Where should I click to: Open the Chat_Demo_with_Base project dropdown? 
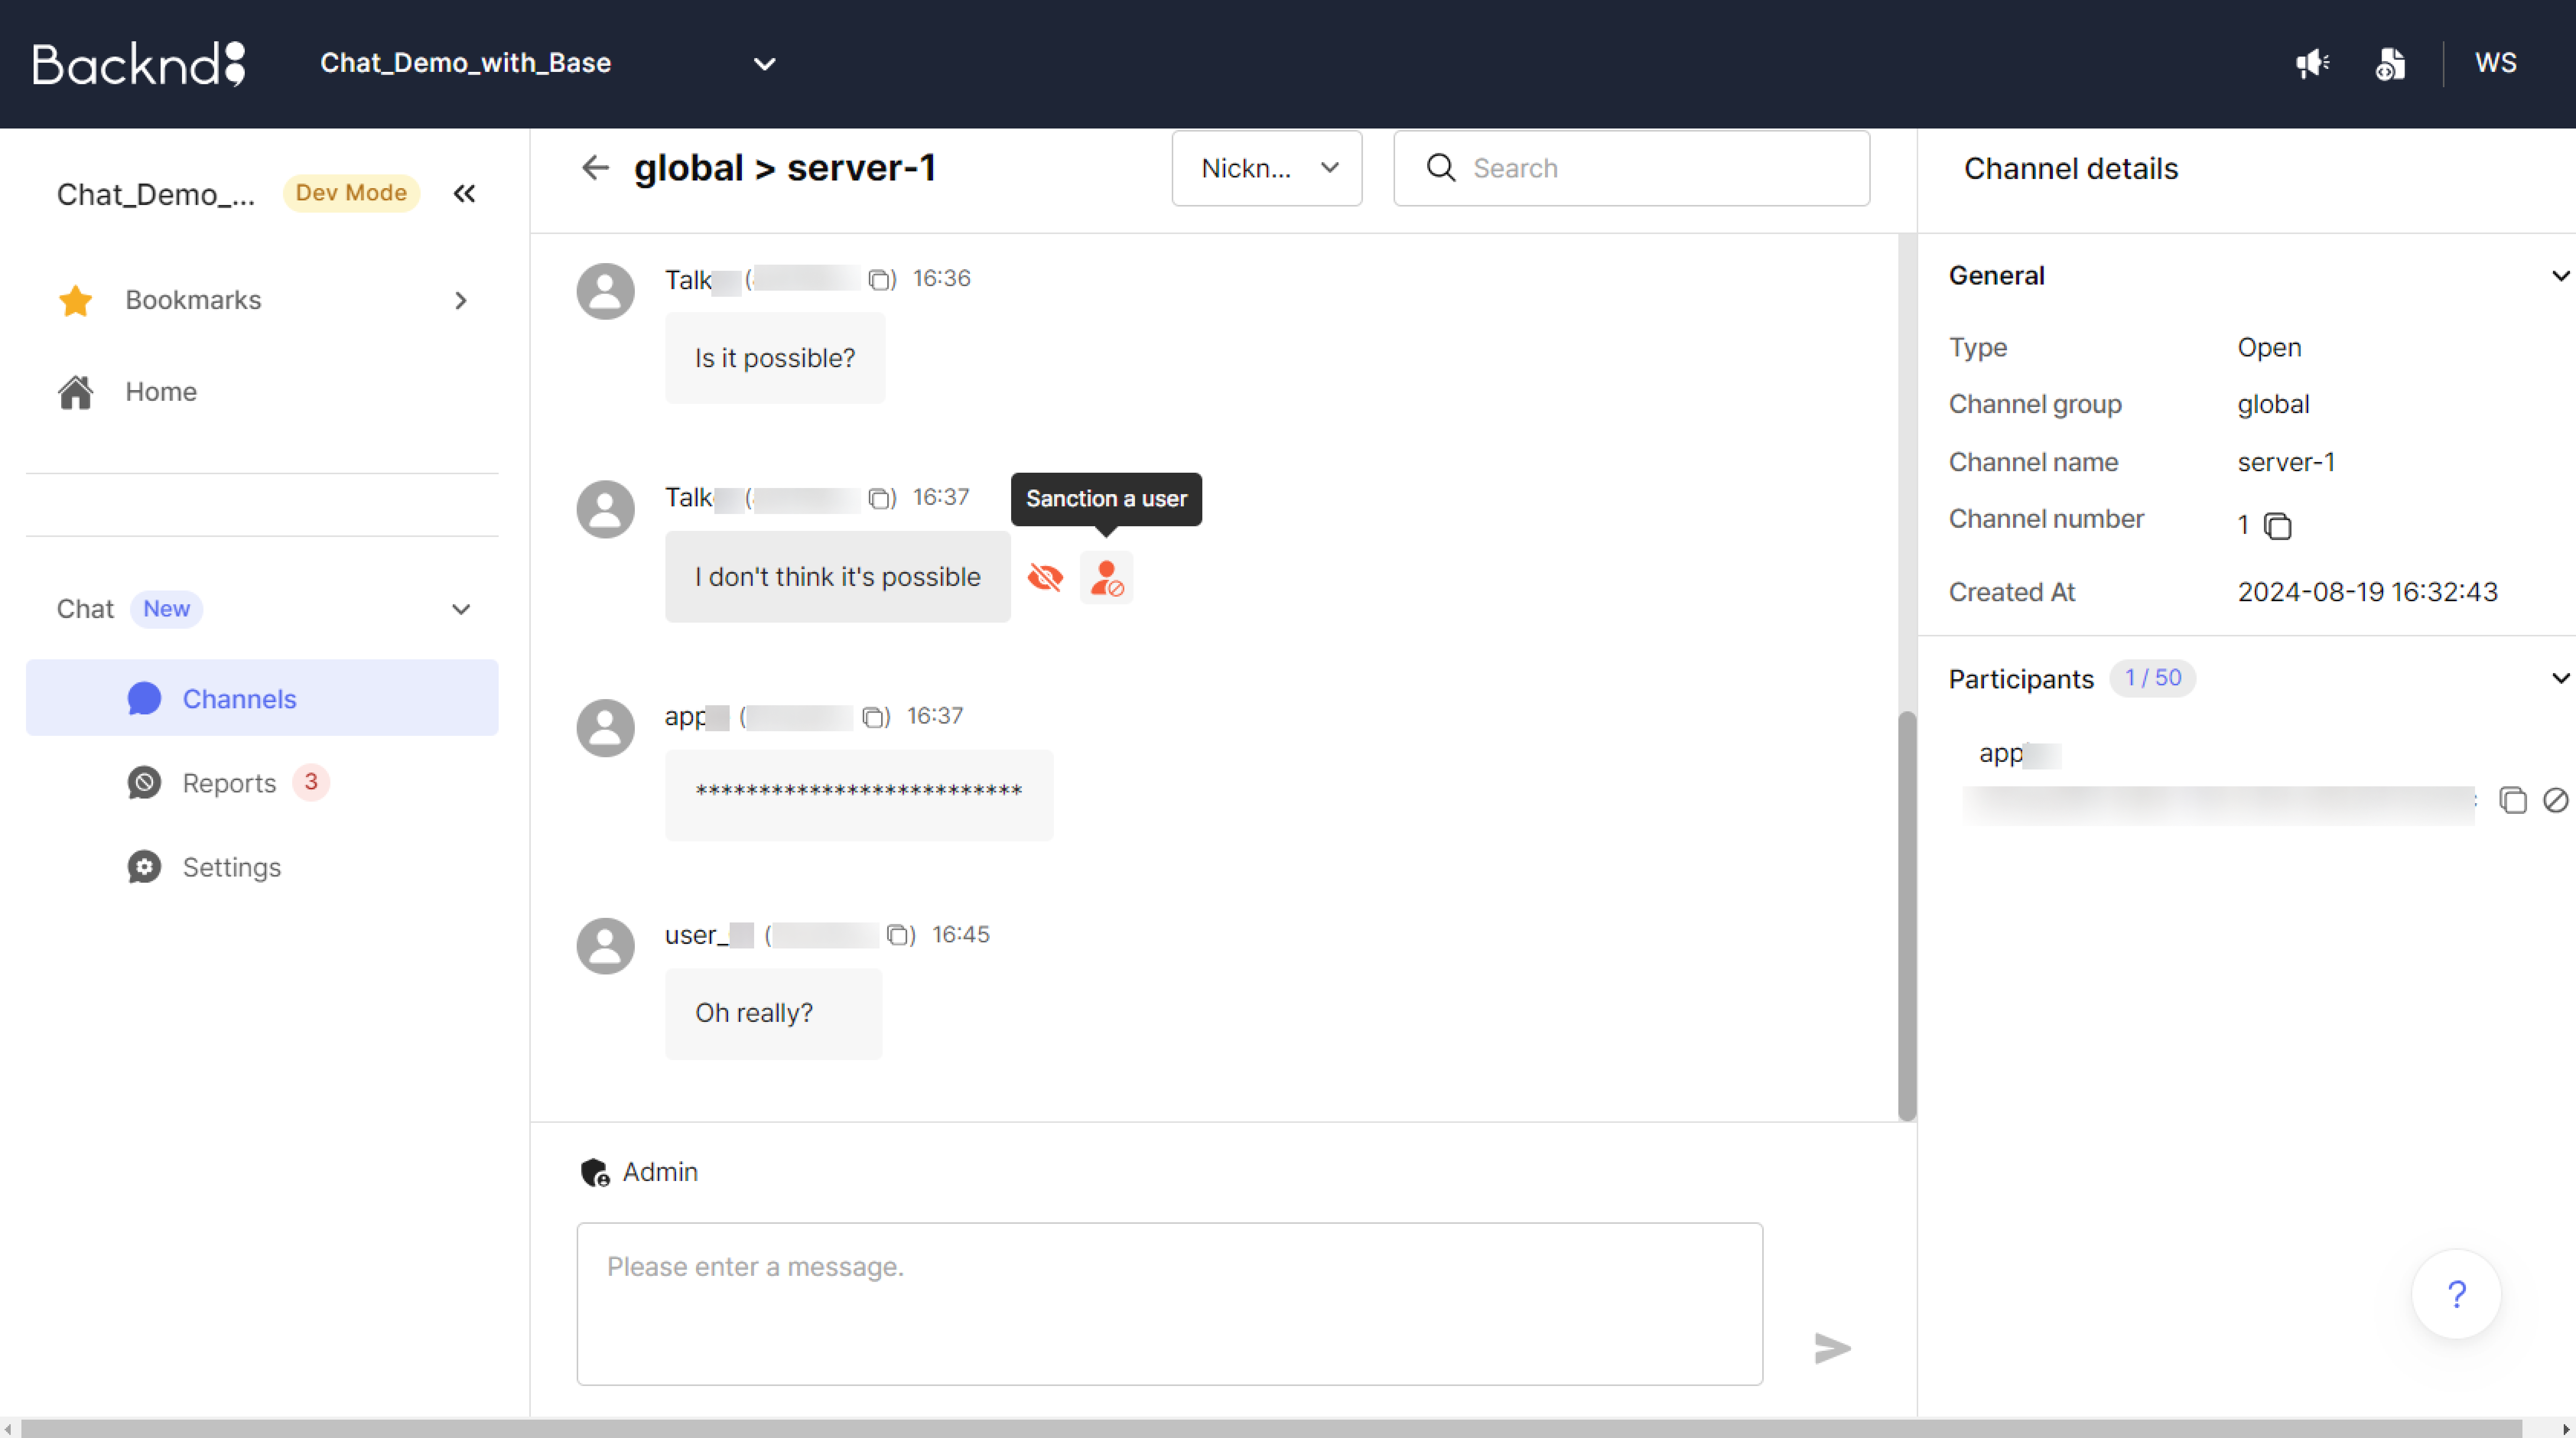(548, 63)
